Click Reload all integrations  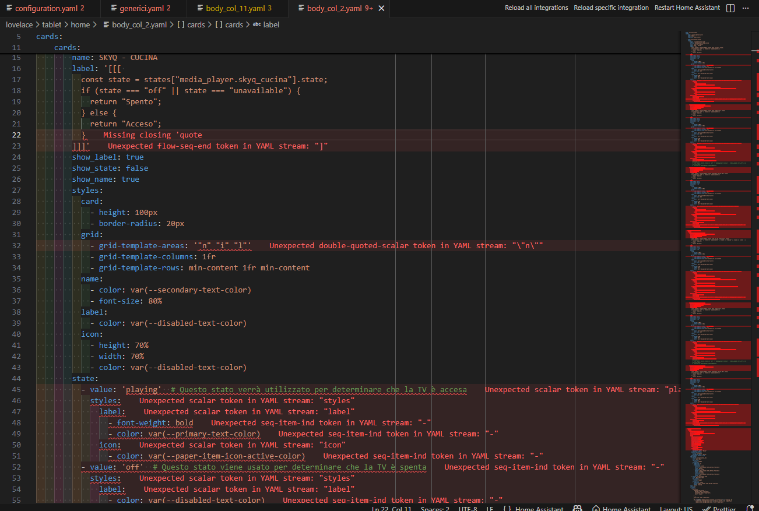coord(536,8)
